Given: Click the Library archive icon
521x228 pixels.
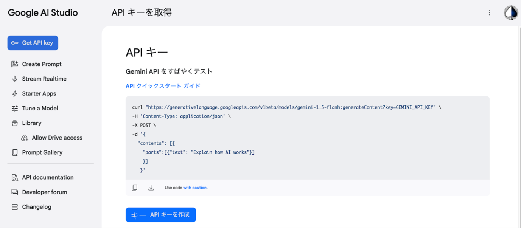Looking at the screenshot, I should pyautogui.click(x=15, y=123).
